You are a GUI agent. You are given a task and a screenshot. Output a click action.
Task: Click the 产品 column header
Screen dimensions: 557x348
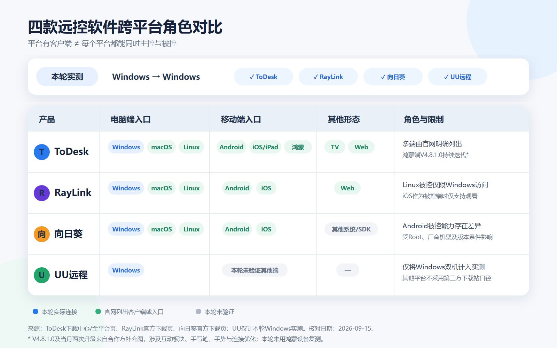(x=47, y=119)
